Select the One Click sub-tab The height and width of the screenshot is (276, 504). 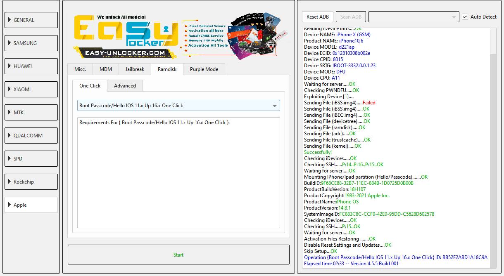90,85
